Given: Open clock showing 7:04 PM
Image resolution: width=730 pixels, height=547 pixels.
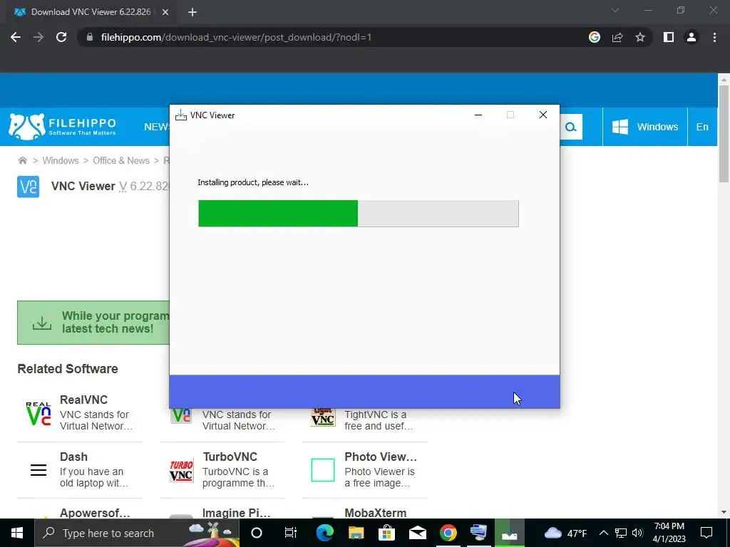Looking at the screenshot, I should pyautogui.click(x=669, y=533).
